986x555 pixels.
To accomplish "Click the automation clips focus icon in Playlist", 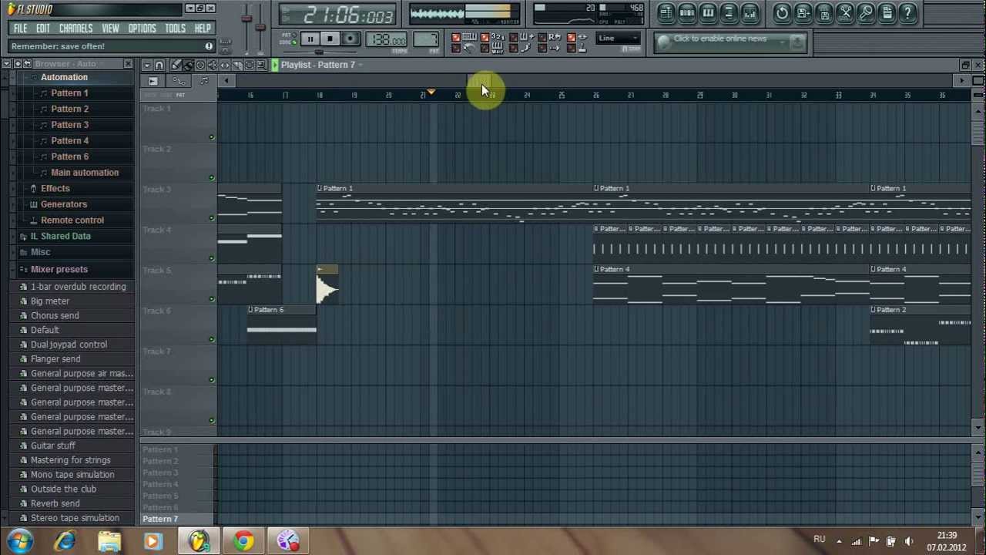I will pyautogui.click(x=179, y=81).
